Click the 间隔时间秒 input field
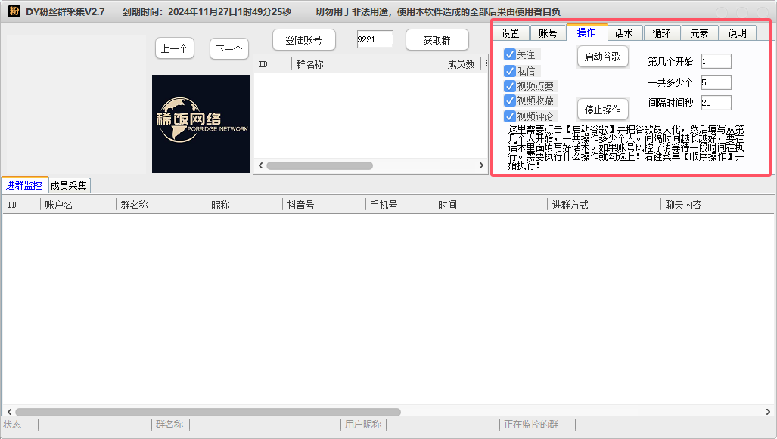This screenshot has width=777, height=439. (x=716, y=102)
